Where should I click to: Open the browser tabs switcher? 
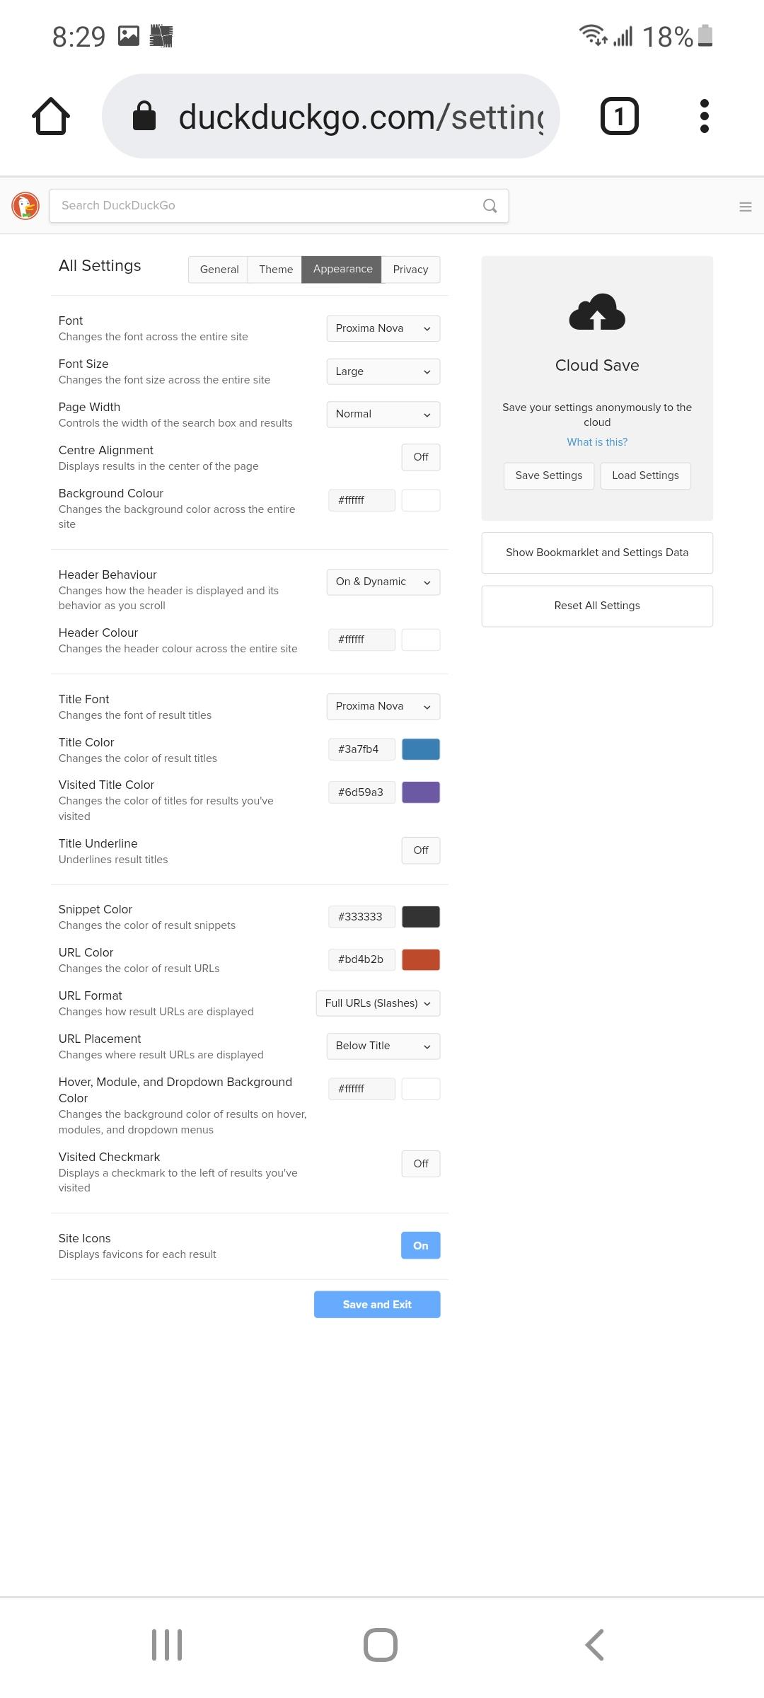point(619,115)
